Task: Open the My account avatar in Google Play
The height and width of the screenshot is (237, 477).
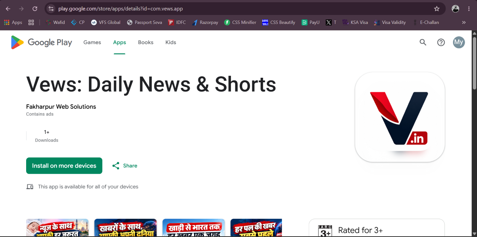Action: [x=459, y=42]
